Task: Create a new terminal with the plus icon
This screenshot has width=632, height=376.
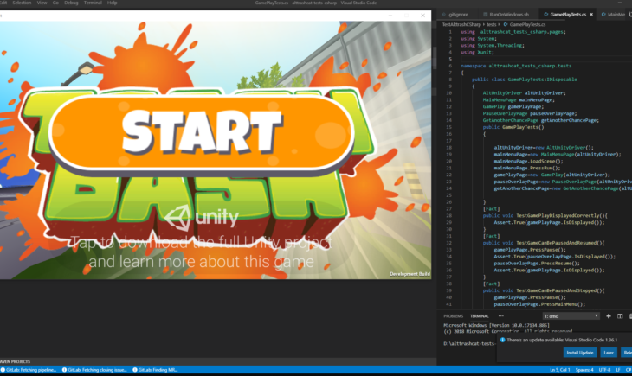Action: [609, 316]
